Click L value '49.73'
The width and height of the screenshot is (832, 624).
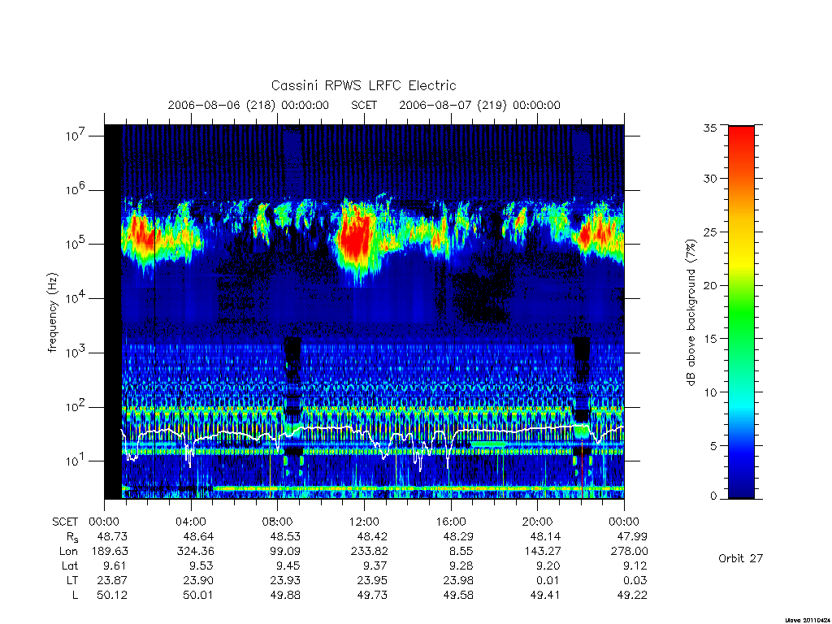coord(372,596)
